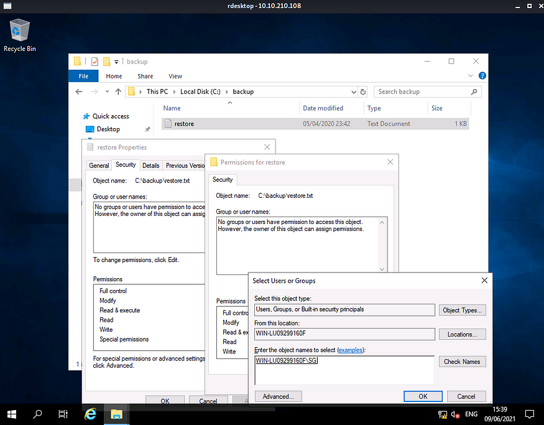Switch to General tab in restore Properties

pos(99,166)
